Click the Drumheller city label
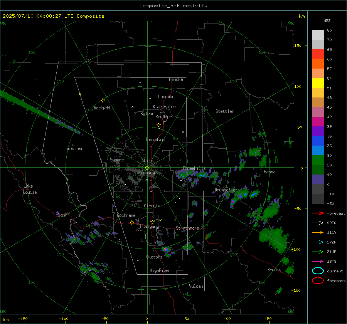 [x=226, y=190]
